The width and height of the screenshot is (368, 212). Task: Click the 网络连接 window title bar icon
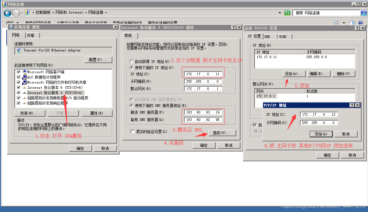click(x=5, y=4)
